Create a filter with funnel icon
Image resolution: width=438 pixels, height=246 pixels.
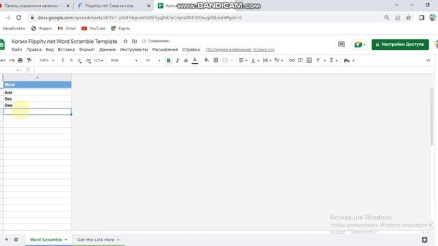click(318, 61)
